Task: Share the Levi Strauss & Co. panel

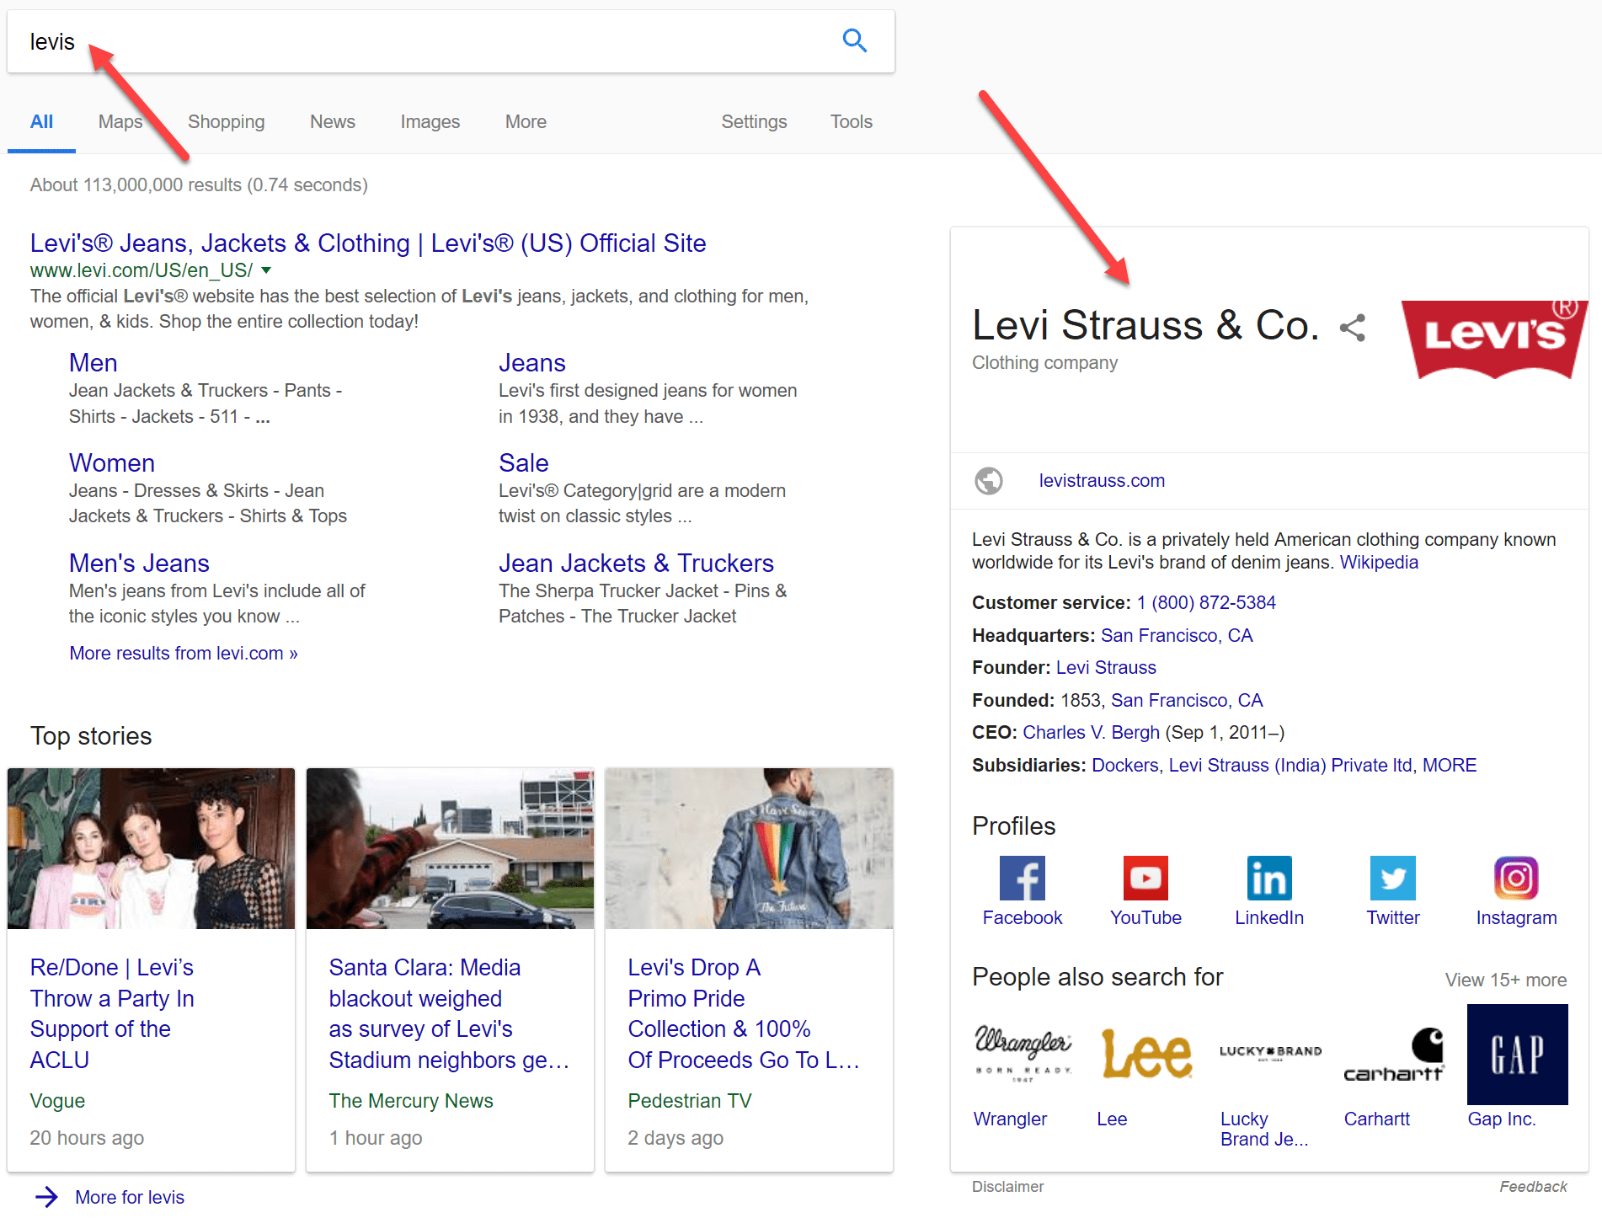Action: click(x=1353, y=328)
